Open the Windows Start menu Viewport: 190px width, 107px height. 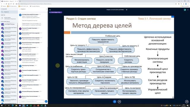[x=1, y=106]
